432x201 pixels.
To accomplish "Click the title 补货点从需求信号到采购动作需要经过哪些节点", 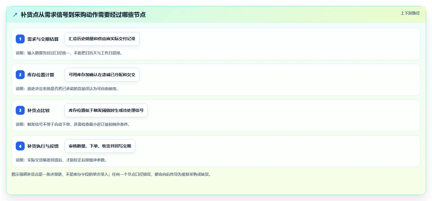I will coord(83,15).
